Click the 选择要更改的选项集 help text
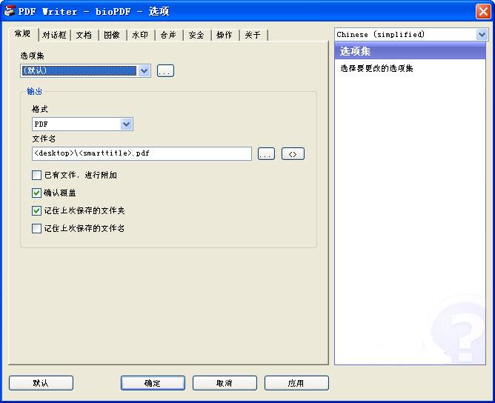The width and height of the screenshot is (495, 403). (376, 68)
